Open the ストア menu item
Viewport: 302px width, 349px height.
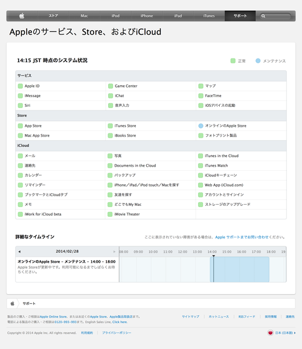tap(53, 16)
